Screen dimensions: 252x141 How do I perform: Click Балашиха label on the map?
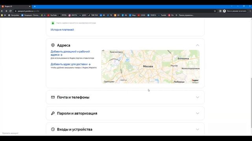(x=183, y=58)
